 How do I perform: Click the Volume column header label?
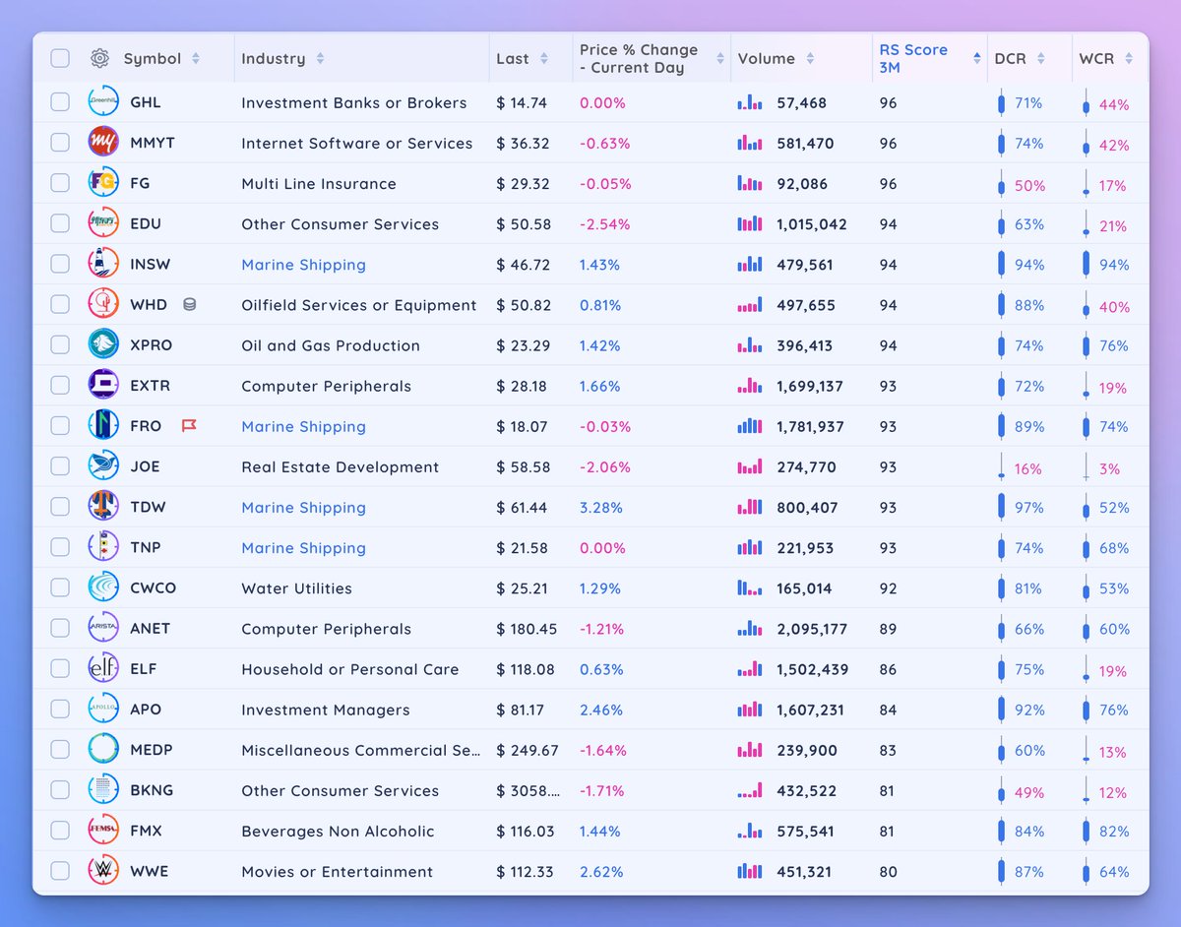[767, 59]
